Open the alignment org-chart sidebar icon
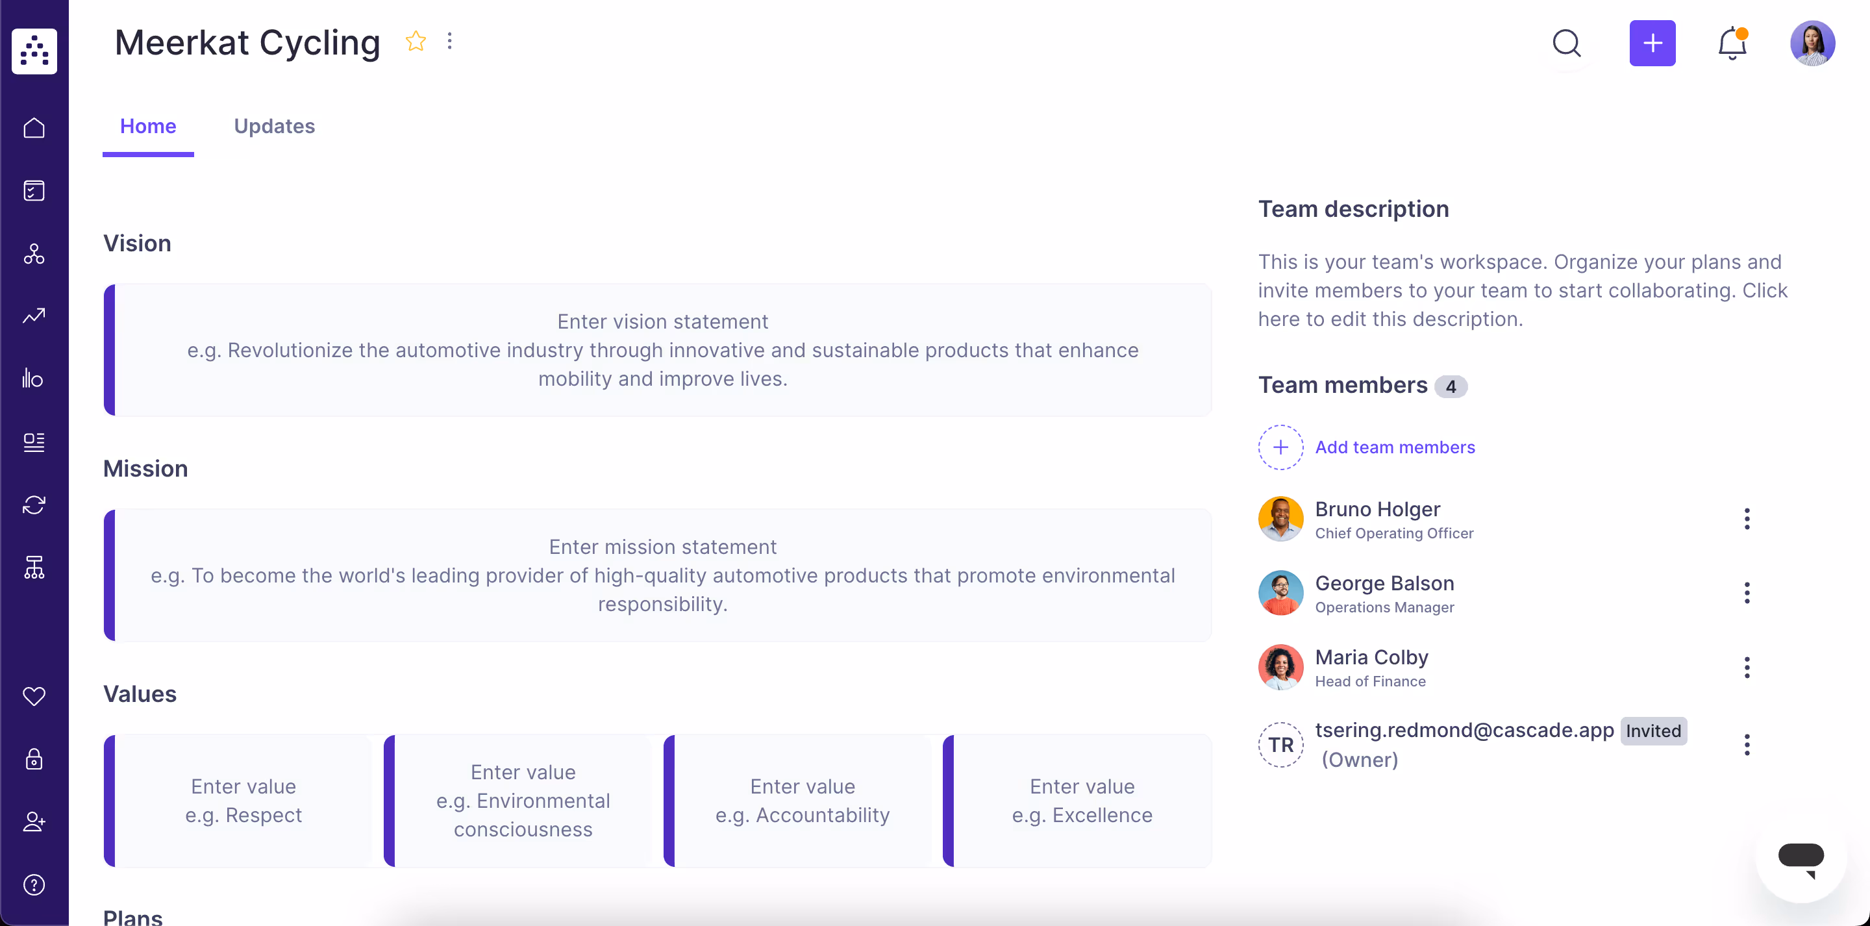Image resolution: width=1870 pixels, height=926 pixels. click(34, 567)
